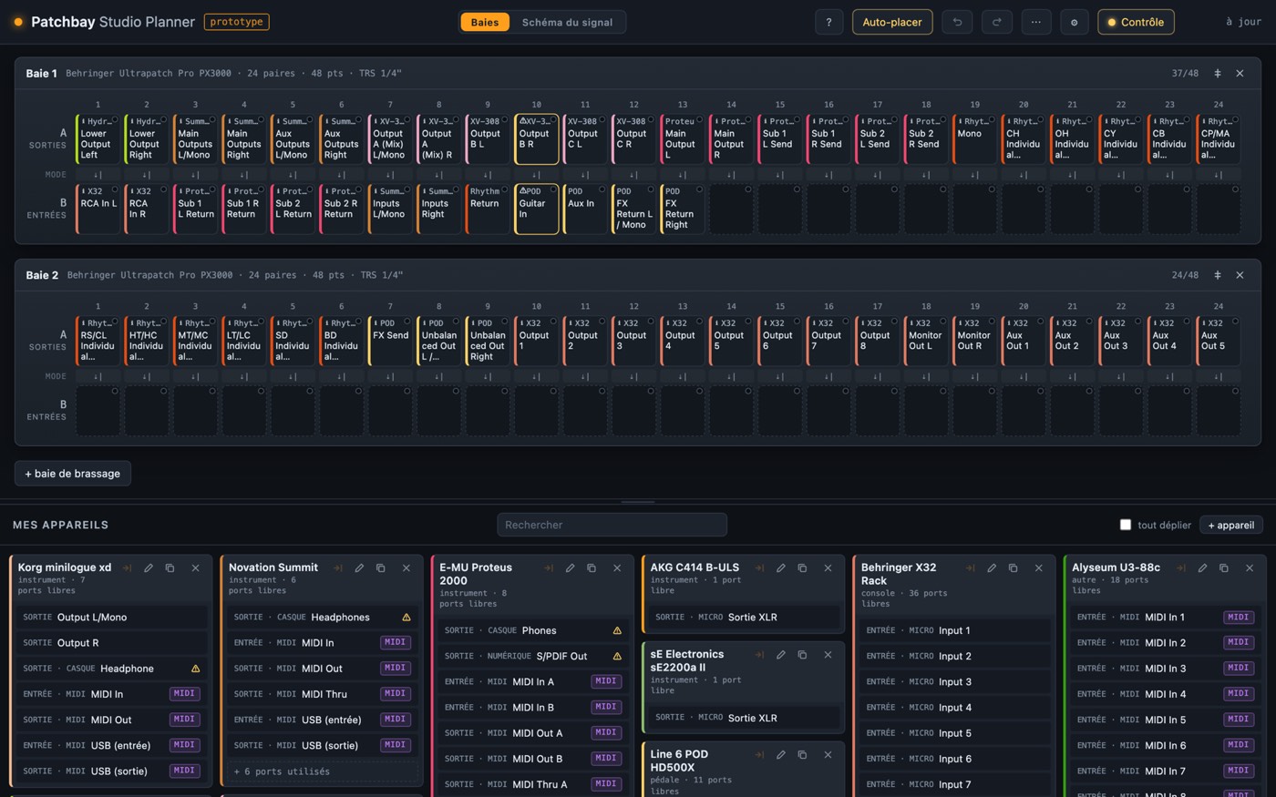Add a device with '+ appareil'
Screen dimensions: 1276x797
pos(1232,525)
